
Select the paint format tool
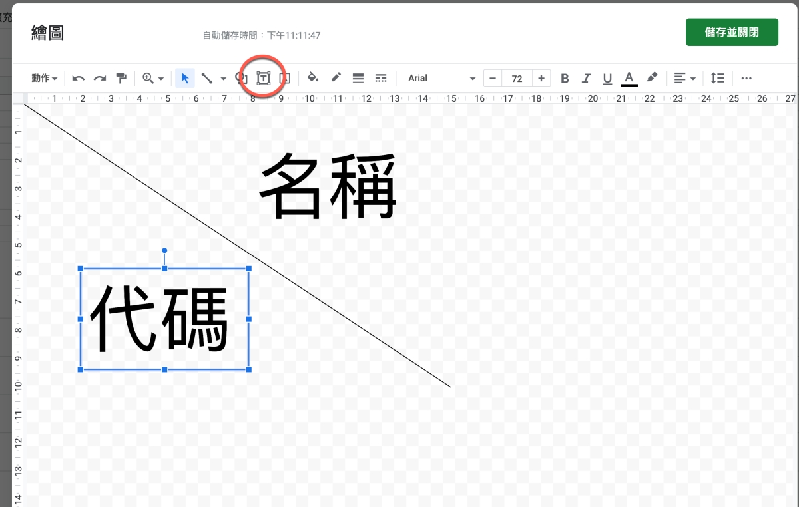pos(121,79)
